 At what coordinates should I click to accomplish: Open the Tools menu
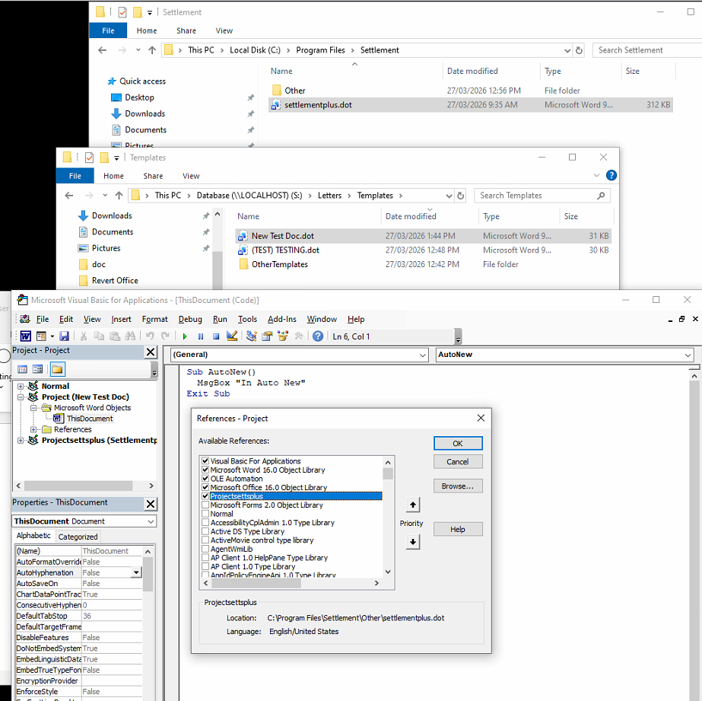click(x=247, y=320)
